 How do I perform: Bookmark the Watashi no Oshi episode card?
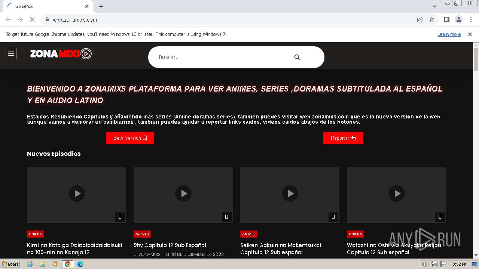coord(440,216)
